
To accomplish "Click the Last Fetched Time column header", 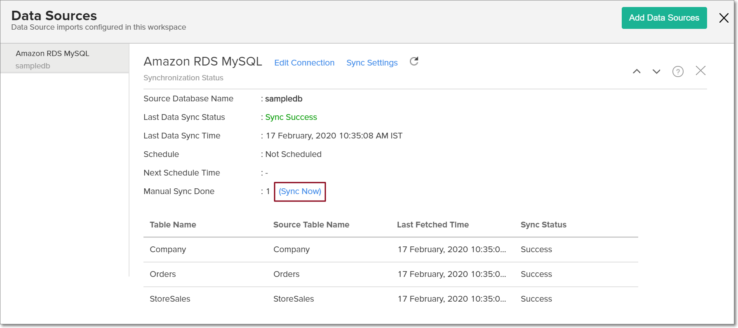I will tap(432, 225).
